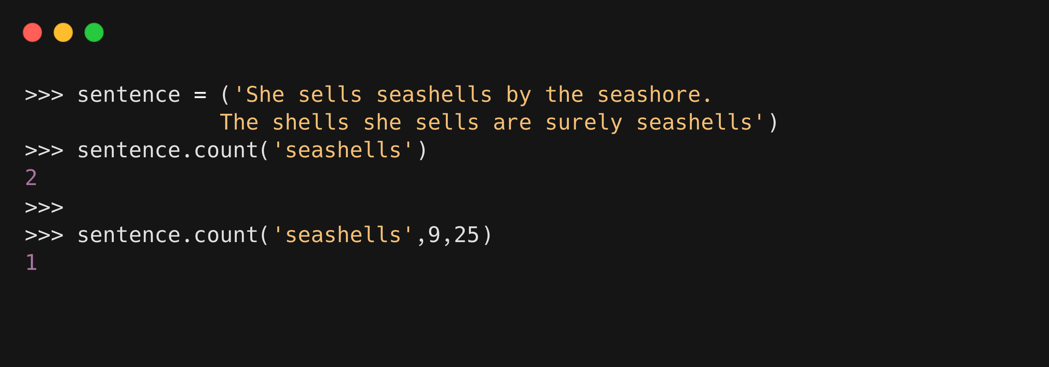Click the word 'seashore' in the string
1049x367 pixels.
pyautogui.click(x=648, y=95)
